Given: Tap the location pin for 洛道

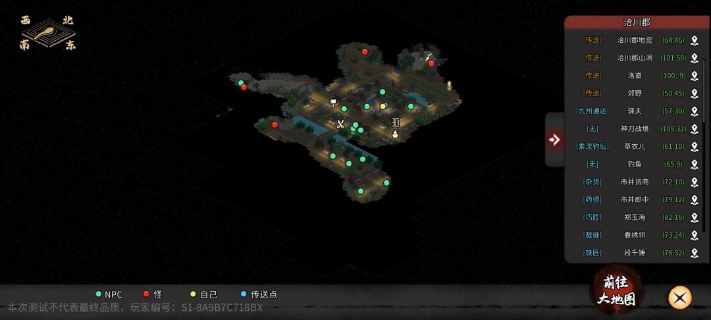Looking at the screenshot, I should point(695,76).
